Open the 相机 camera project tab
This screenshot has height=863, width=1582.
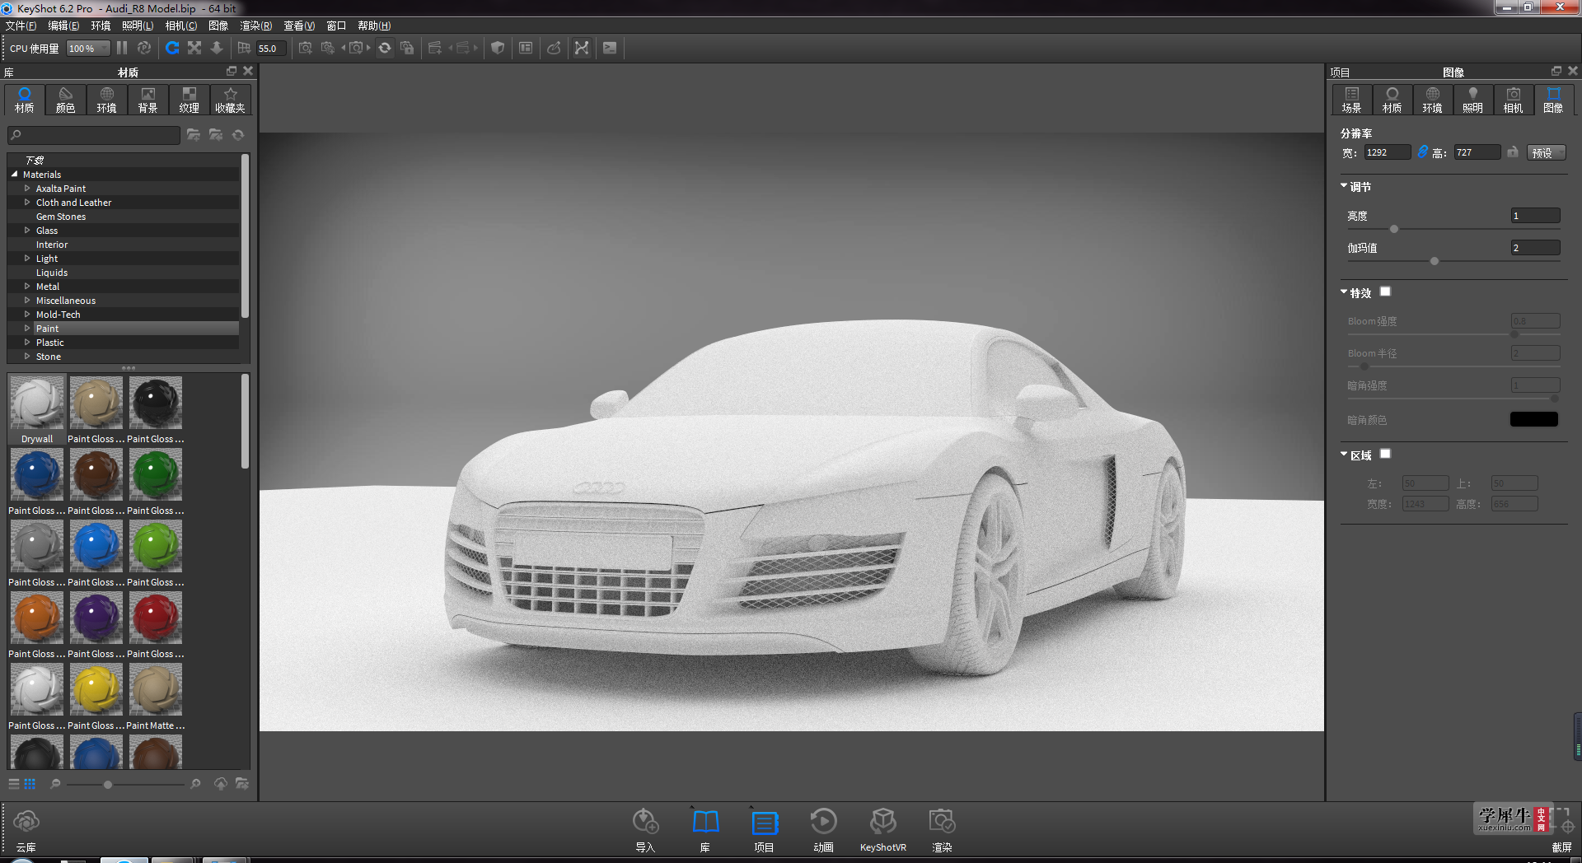point(1514,100)
